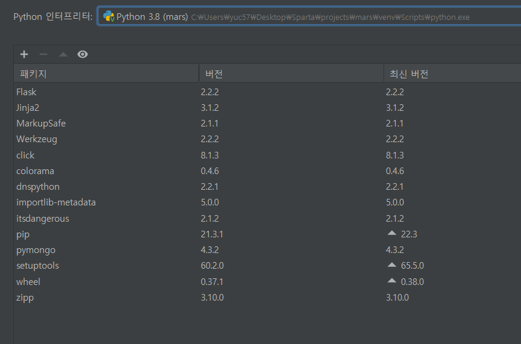Image resolution: width=521 pixels, height=344 pixels.
Task: Click the Python logo in the interpreter field
Action: tap(109, 16)
